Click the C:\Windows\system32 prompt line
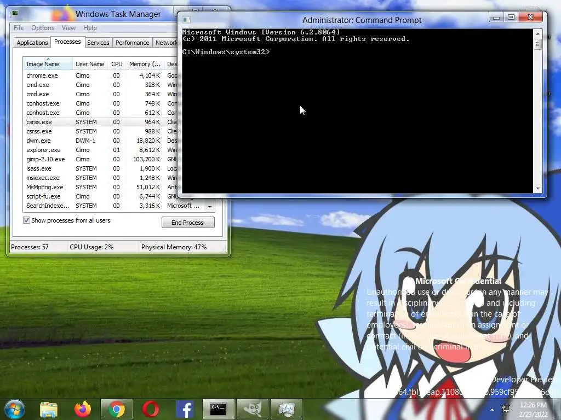This screenshot has width=561, height=420. 226,52
